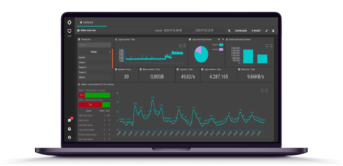Toggle the Alberto legend color swatch
343x166 pixels.
click(x=221, y=45)
